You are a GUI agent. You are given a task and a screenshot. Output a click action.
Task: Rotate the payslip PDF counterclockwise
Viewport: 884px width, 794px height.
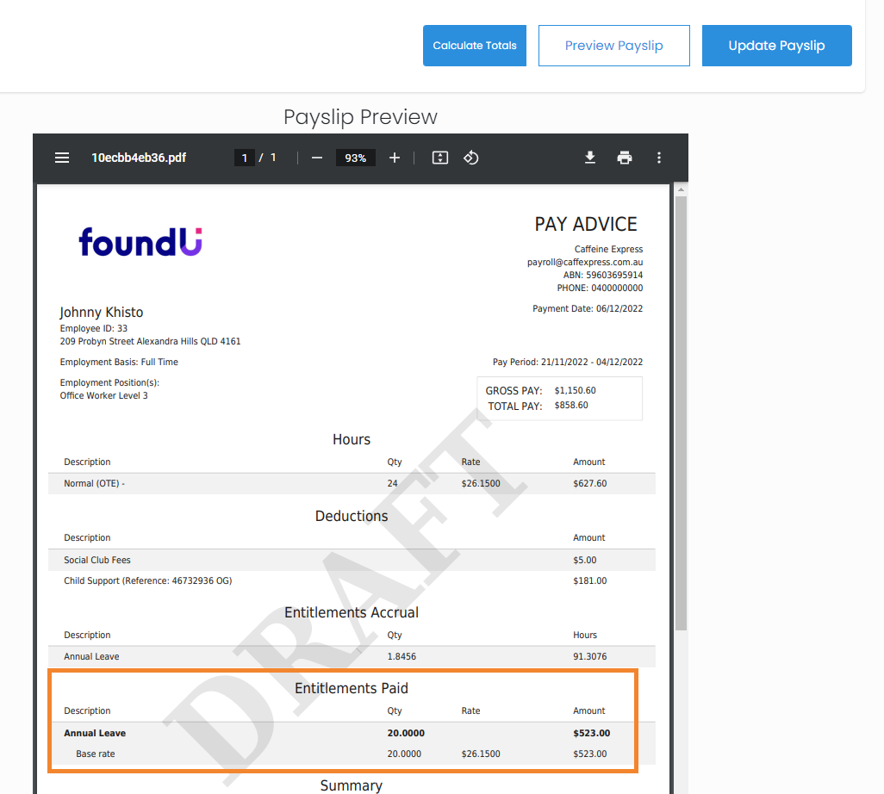point(470,158)
